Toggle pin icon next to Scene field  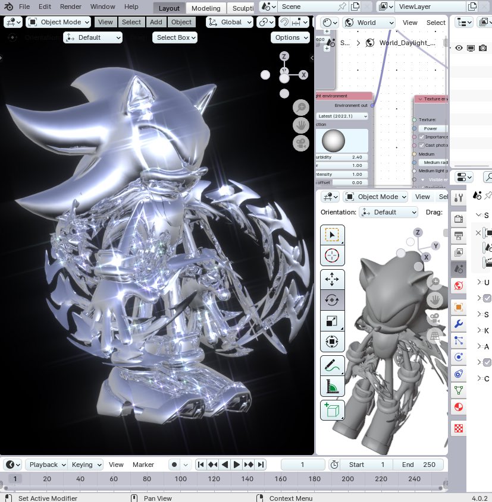tap(342, 7)
